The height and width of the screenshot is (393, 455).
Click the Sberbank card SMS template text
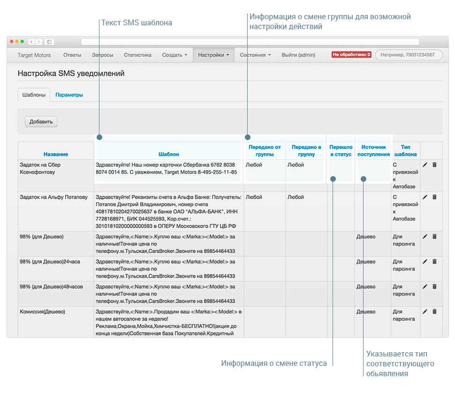(166, 168)
